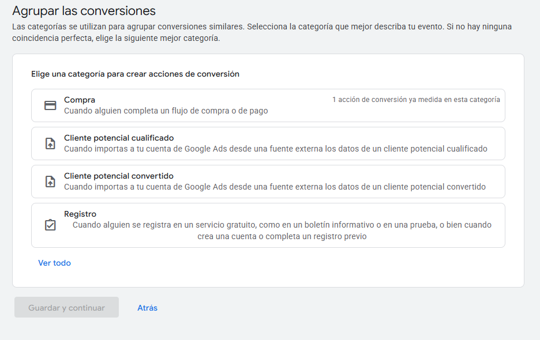
Task: Go back using the Atrás link
Action: pyautogui.click(x=147, y=308)
